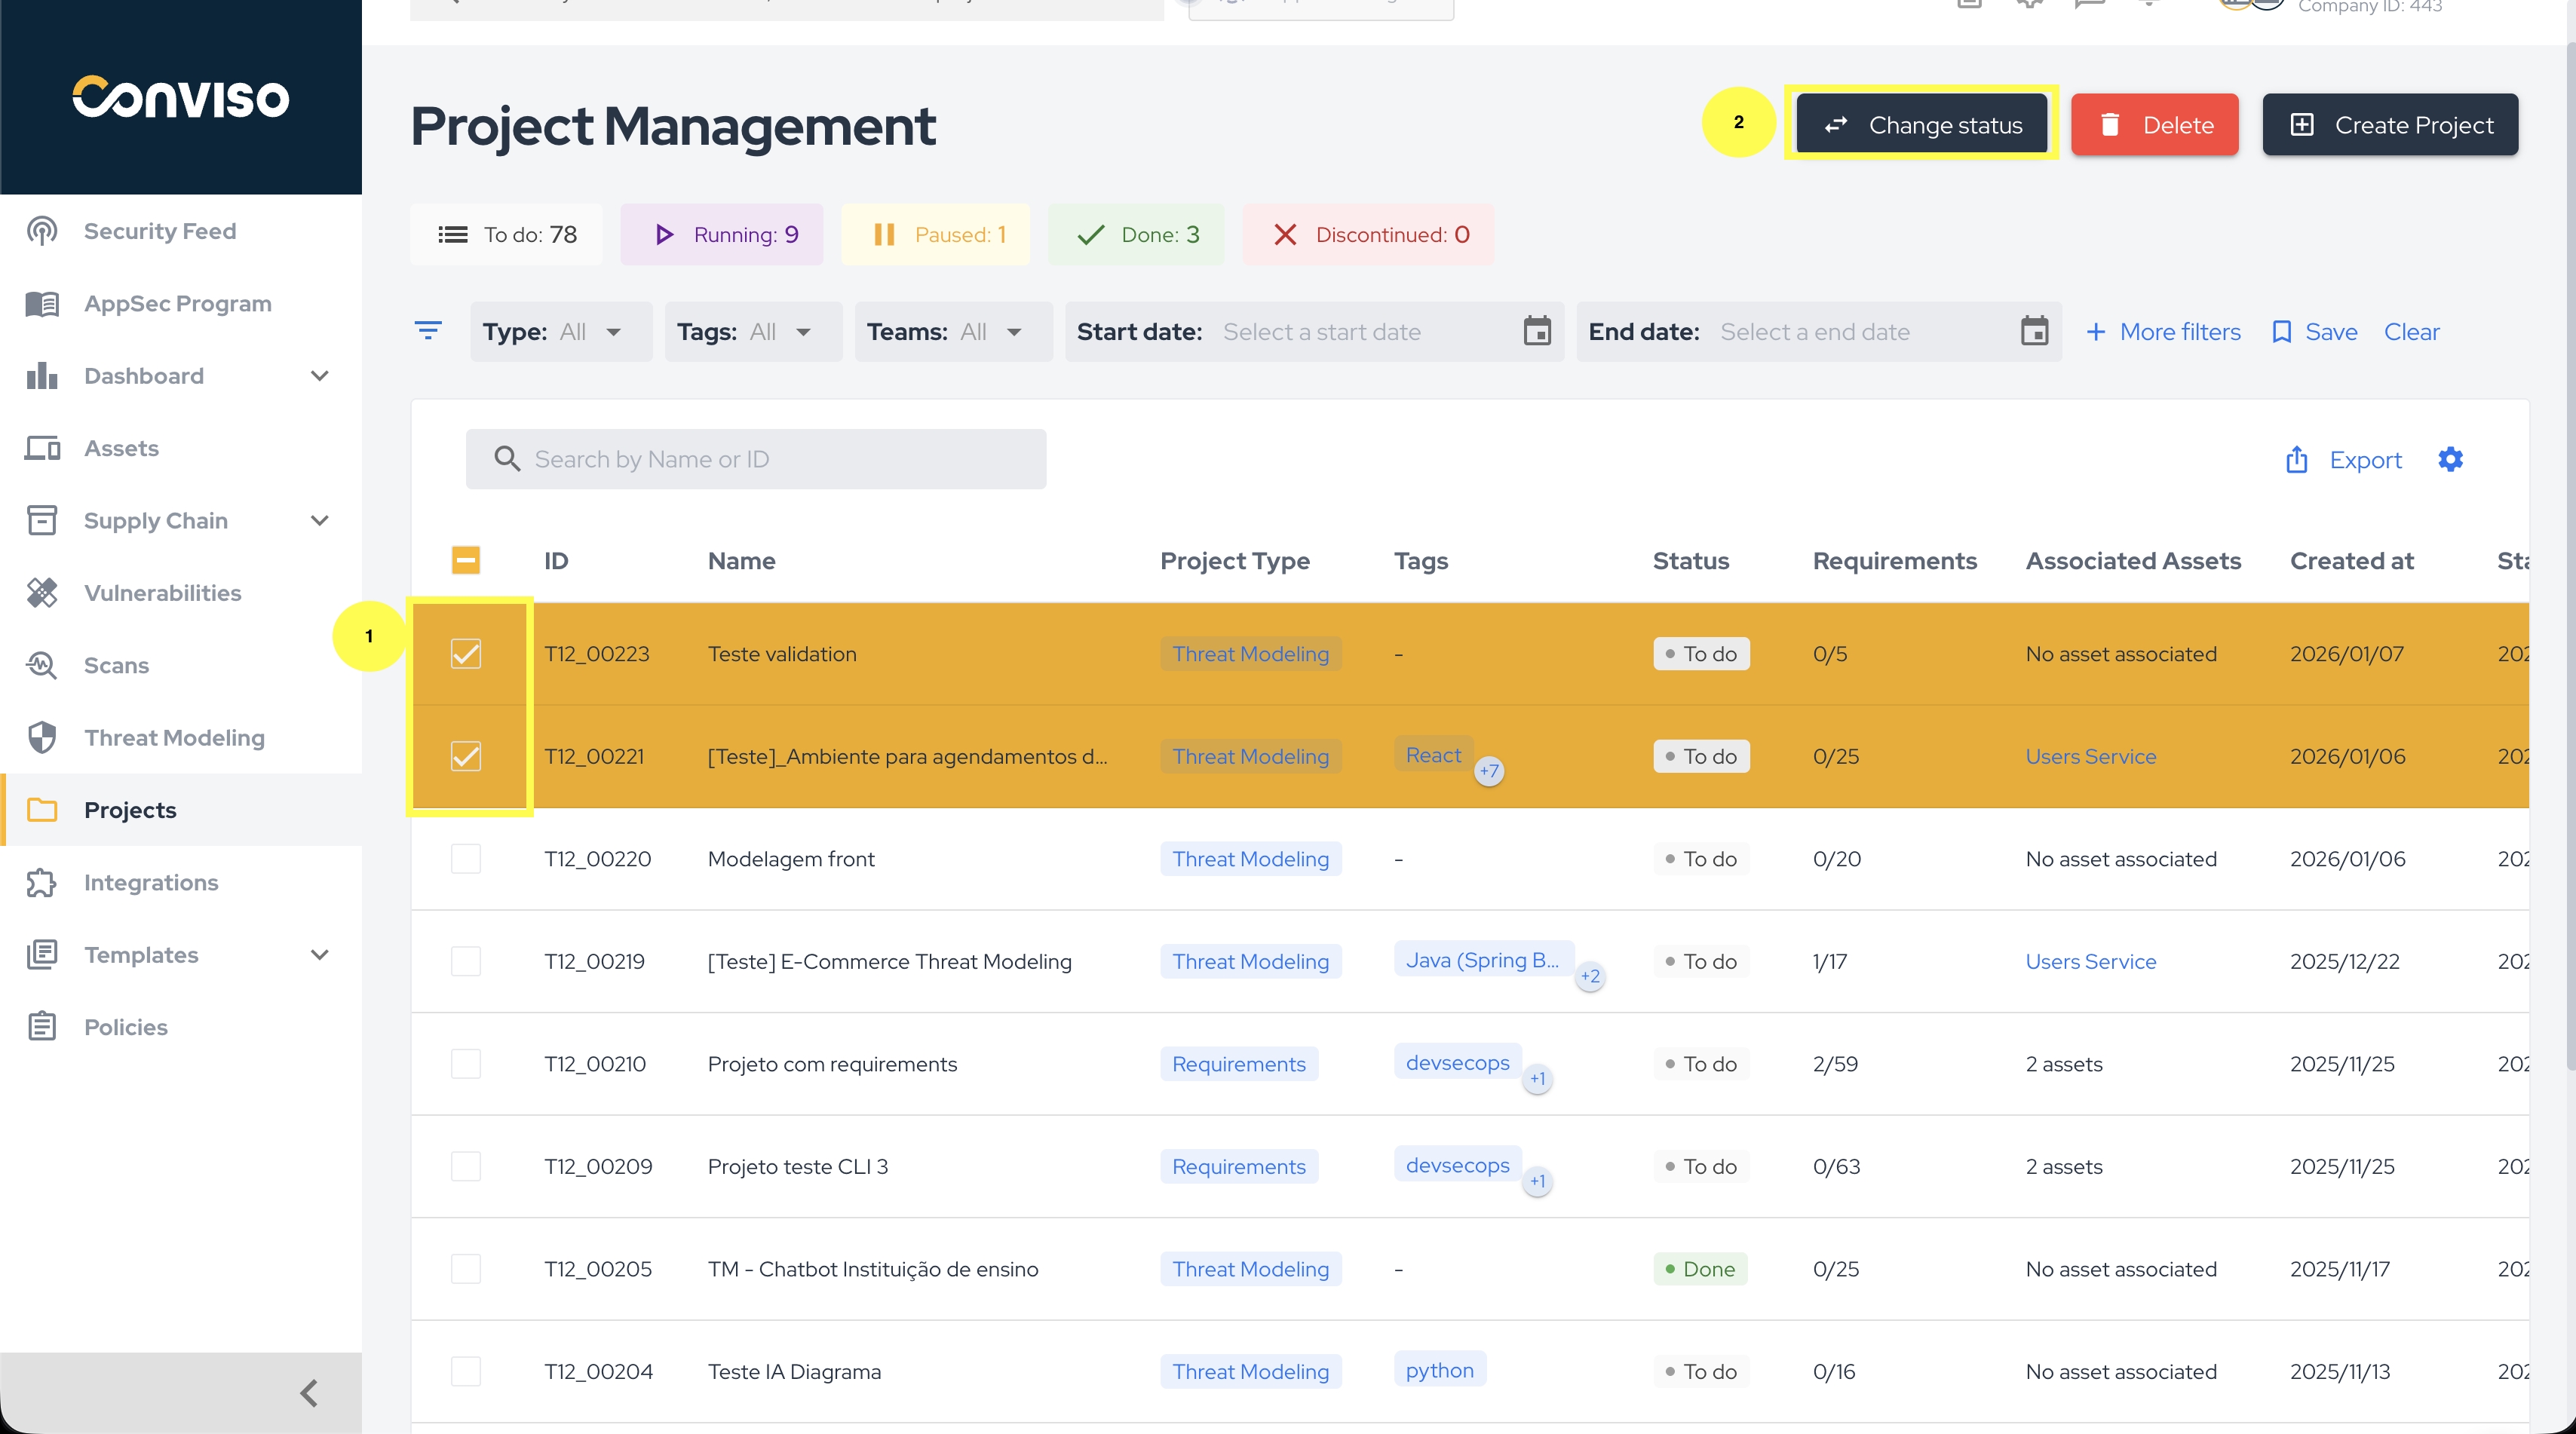
Task: Click the Save bookmark icon
Action: pos(2281,332)
